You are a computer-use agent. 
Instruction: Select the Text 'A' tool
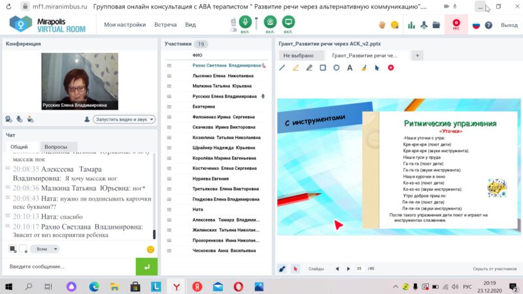point(350,68)
